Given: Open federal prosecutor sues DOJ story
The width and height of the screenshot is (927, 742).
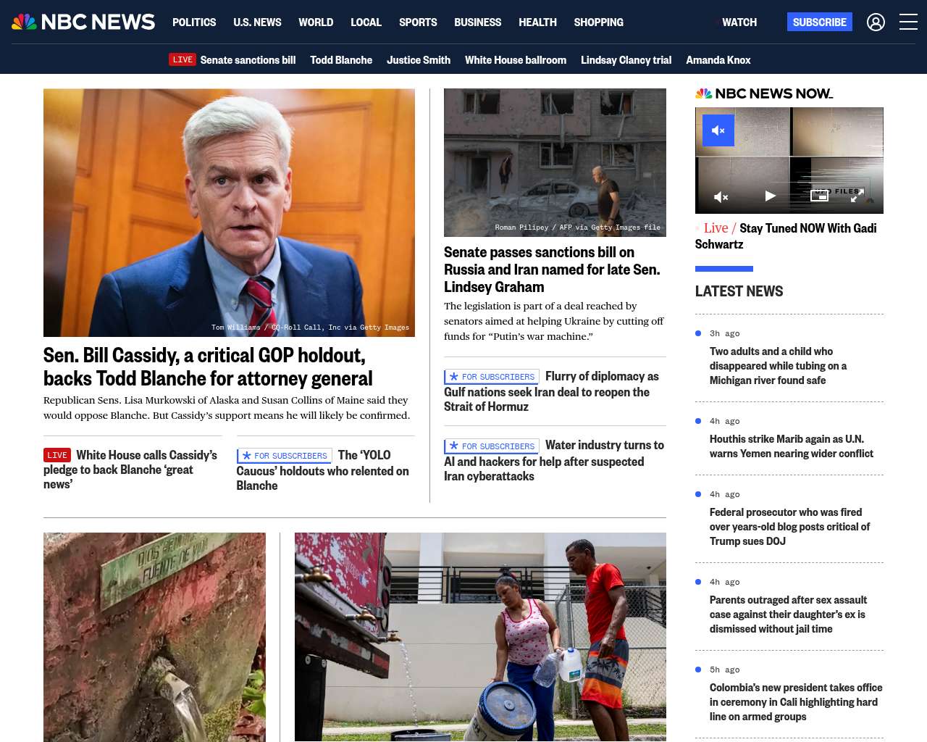Looking at the screenshot, I should (789, 527).
